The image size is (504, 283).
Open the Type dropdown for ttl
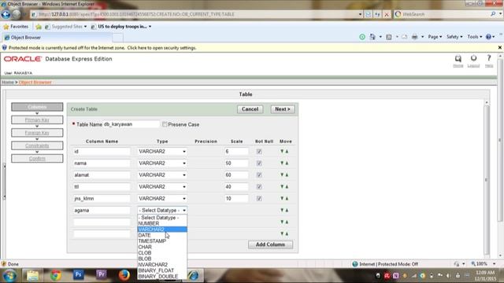pyautogui.click(x=162, y=186)
